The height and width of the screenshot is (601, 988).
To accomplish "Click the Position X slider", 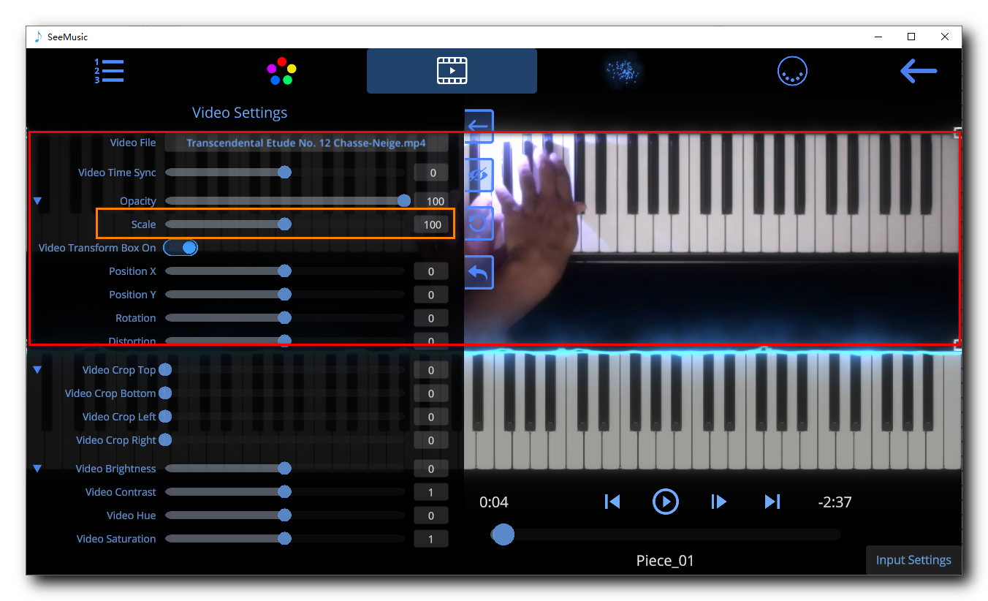I will [285, 271].
